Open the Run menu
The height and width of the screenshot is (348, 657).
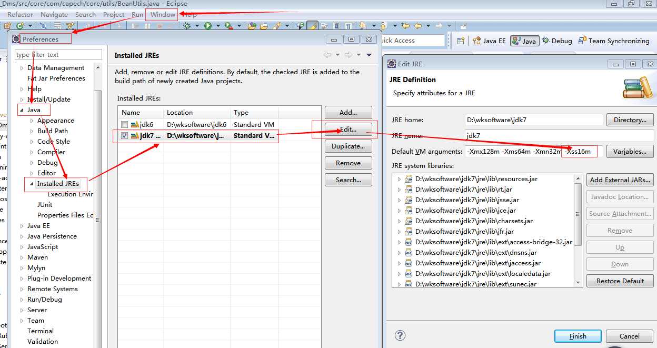137,14
